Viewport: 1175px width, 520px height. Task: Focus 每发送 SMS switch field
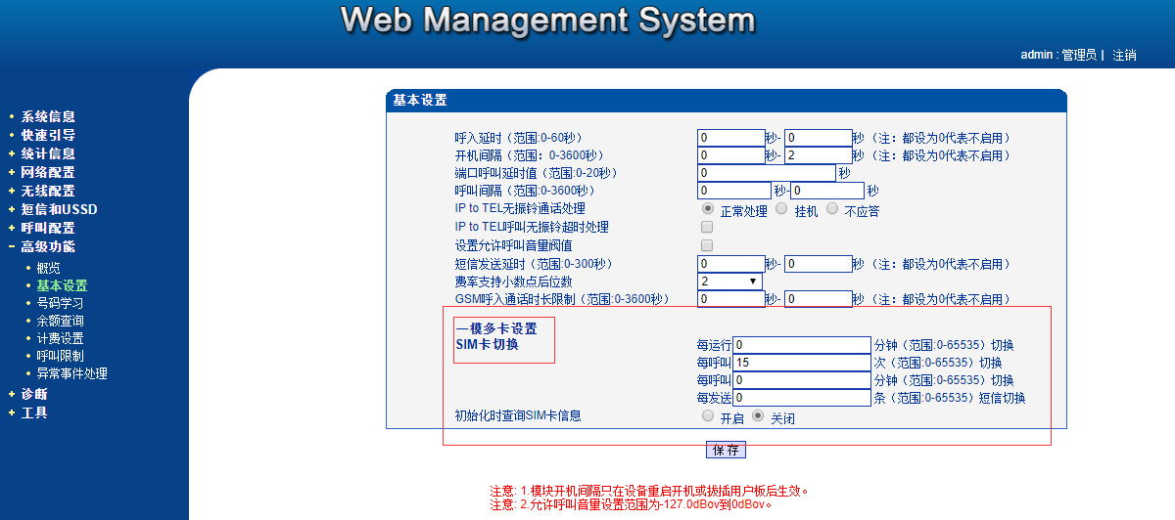pos(802,398)
